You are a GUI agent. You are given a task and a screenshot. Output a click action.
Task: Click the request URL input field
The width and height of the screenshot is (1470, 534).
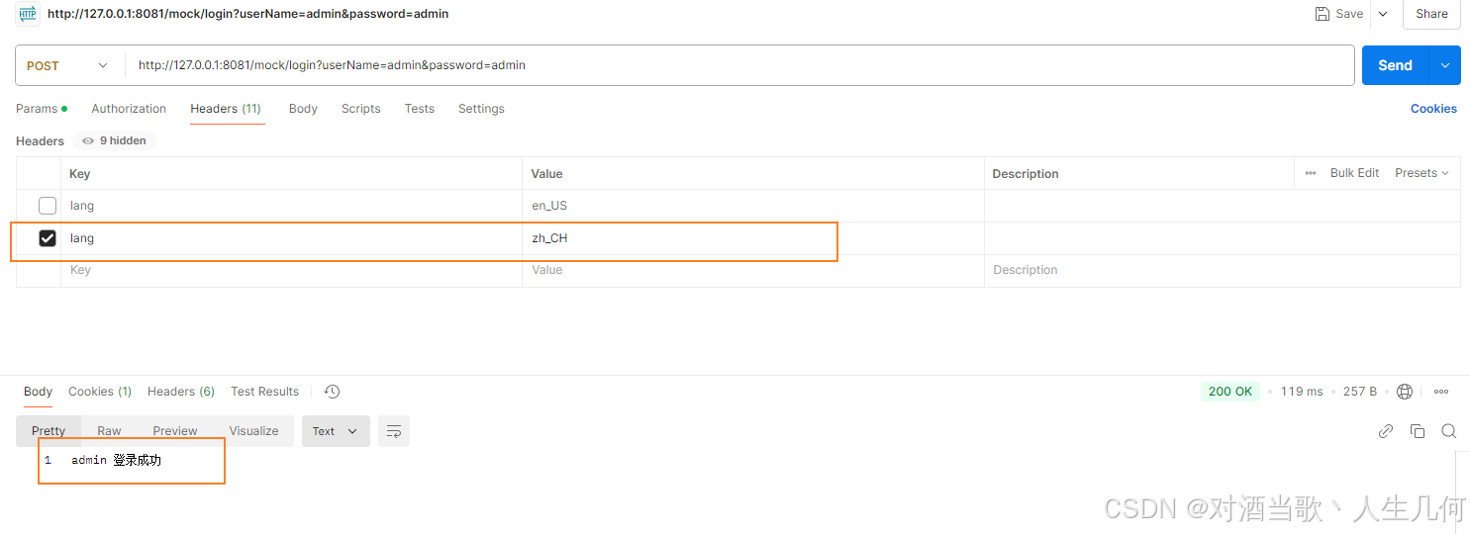tap(739, 65)
